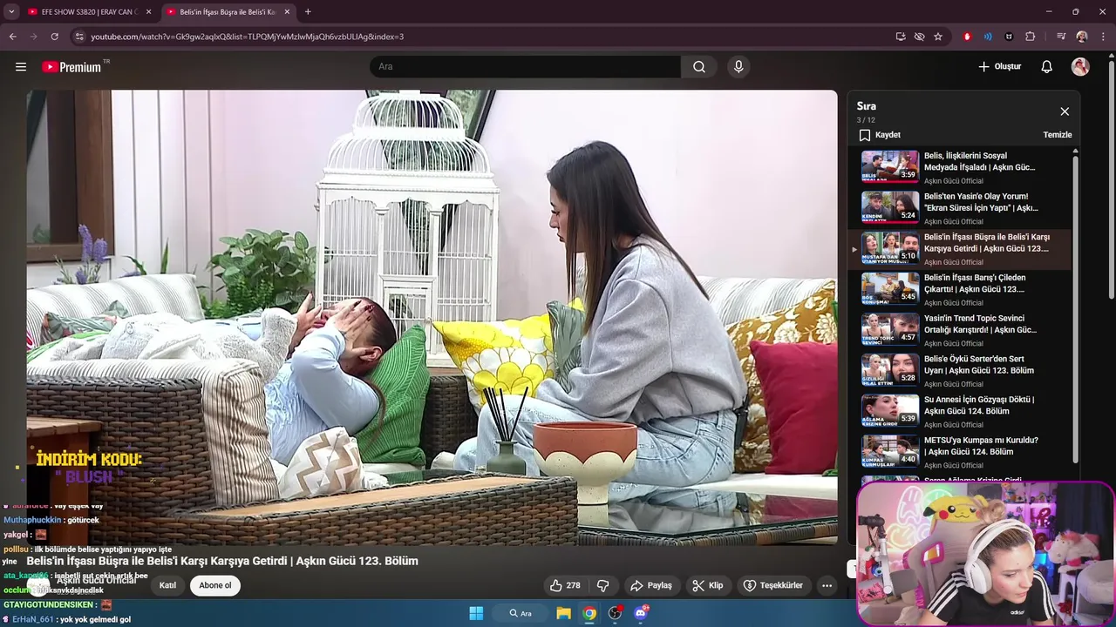This screenshot has width=1116, height=627.
Task: Select the currently playing 5:10 queue thumbnail
Action: [x=890, y=248]
